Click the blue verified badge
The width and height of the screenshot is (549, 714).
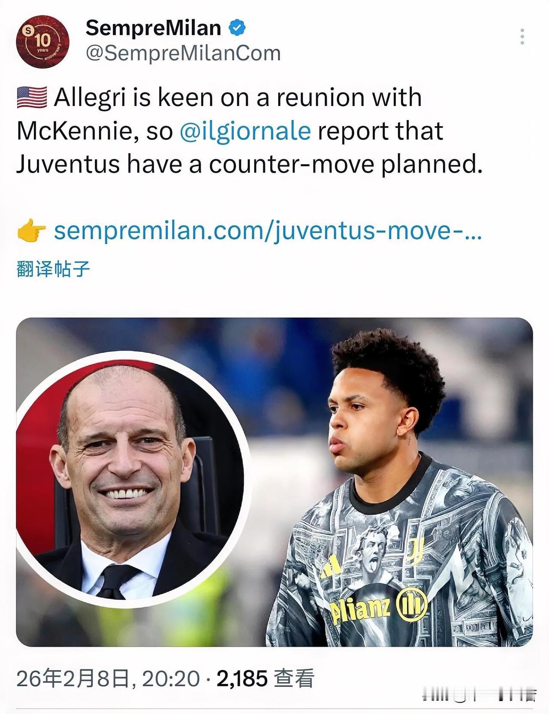coord(237,28)
